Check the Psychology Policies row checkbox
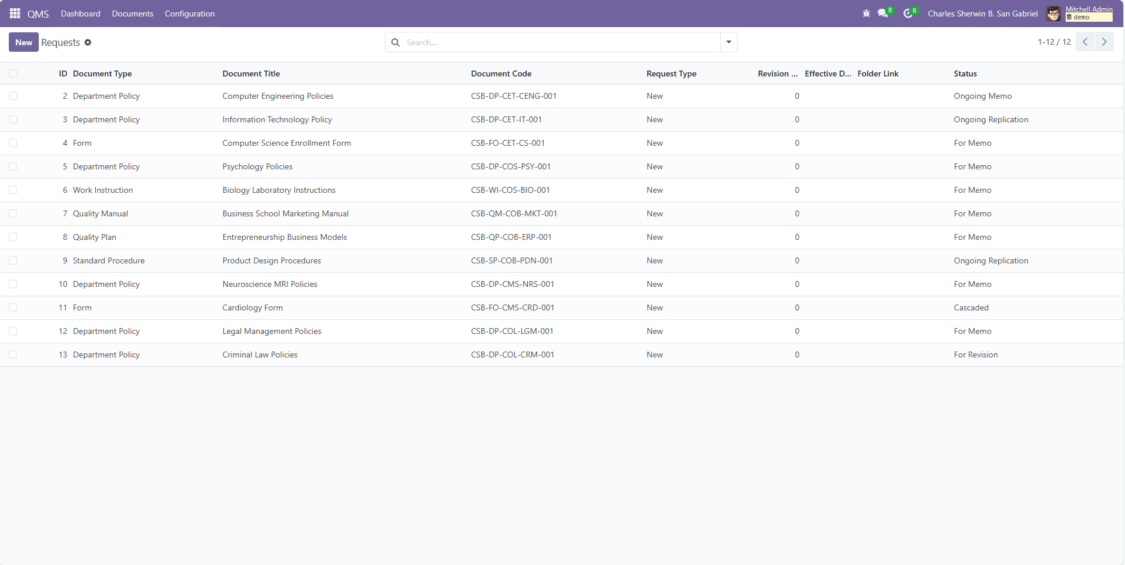This screenshot has width=1125, height=565. click(13, 166)
